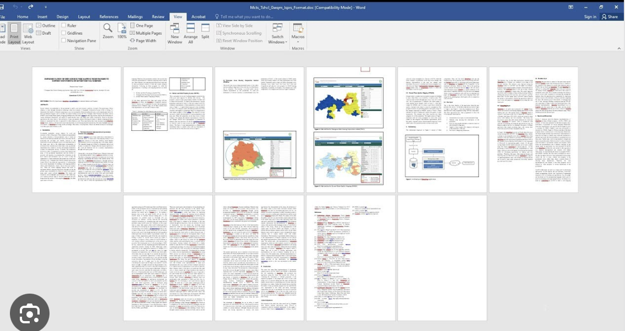Open the Home tab

pos(23,16)
